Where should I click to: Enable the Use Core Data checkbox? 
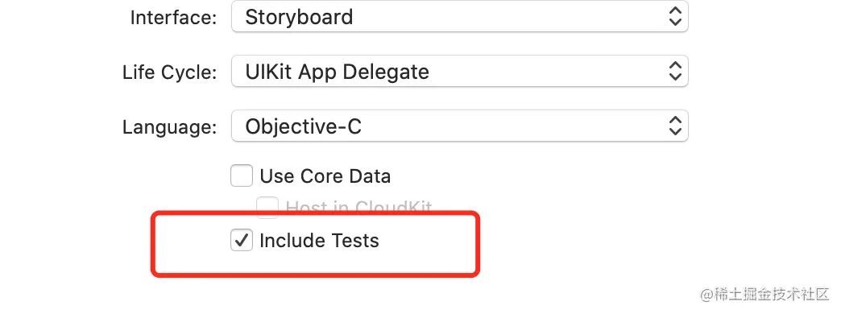coord(242,176)
